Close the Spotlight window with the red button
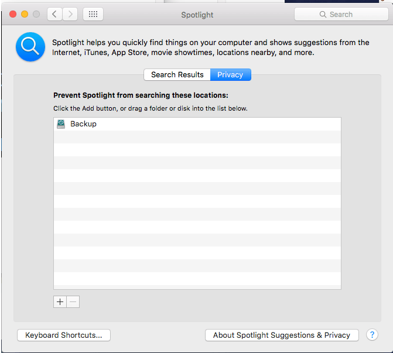Screen dimensions: 393x353 click(13, 14)
